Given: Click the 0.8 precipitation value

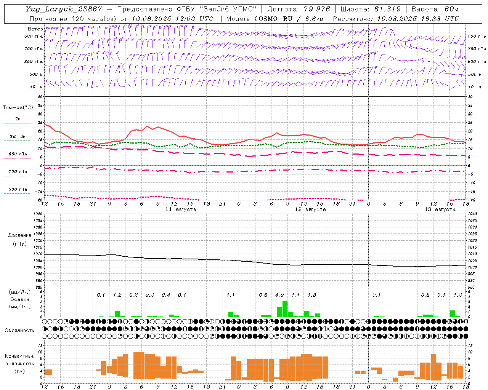Looking at the screenshot, I should tap(425, 295).
